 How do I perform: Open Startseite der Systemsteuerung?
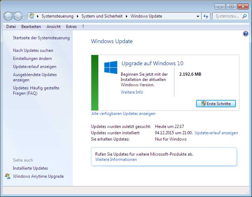(x=41, y=38)
